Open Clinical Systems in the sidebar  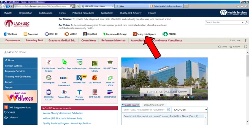20,66
